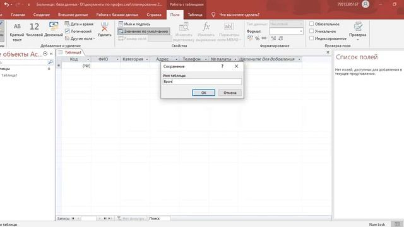
Task: Collapse the tables group in navigation
Action: pyautogui.click(x=49, y=69)
